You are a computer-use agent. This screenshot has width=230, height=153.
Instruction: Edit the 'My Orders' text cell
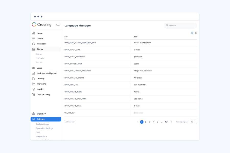[x=138, y=78]
